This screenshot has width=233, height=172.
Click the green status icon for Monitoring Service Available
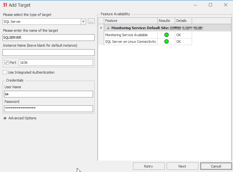(x=166, y=35)
